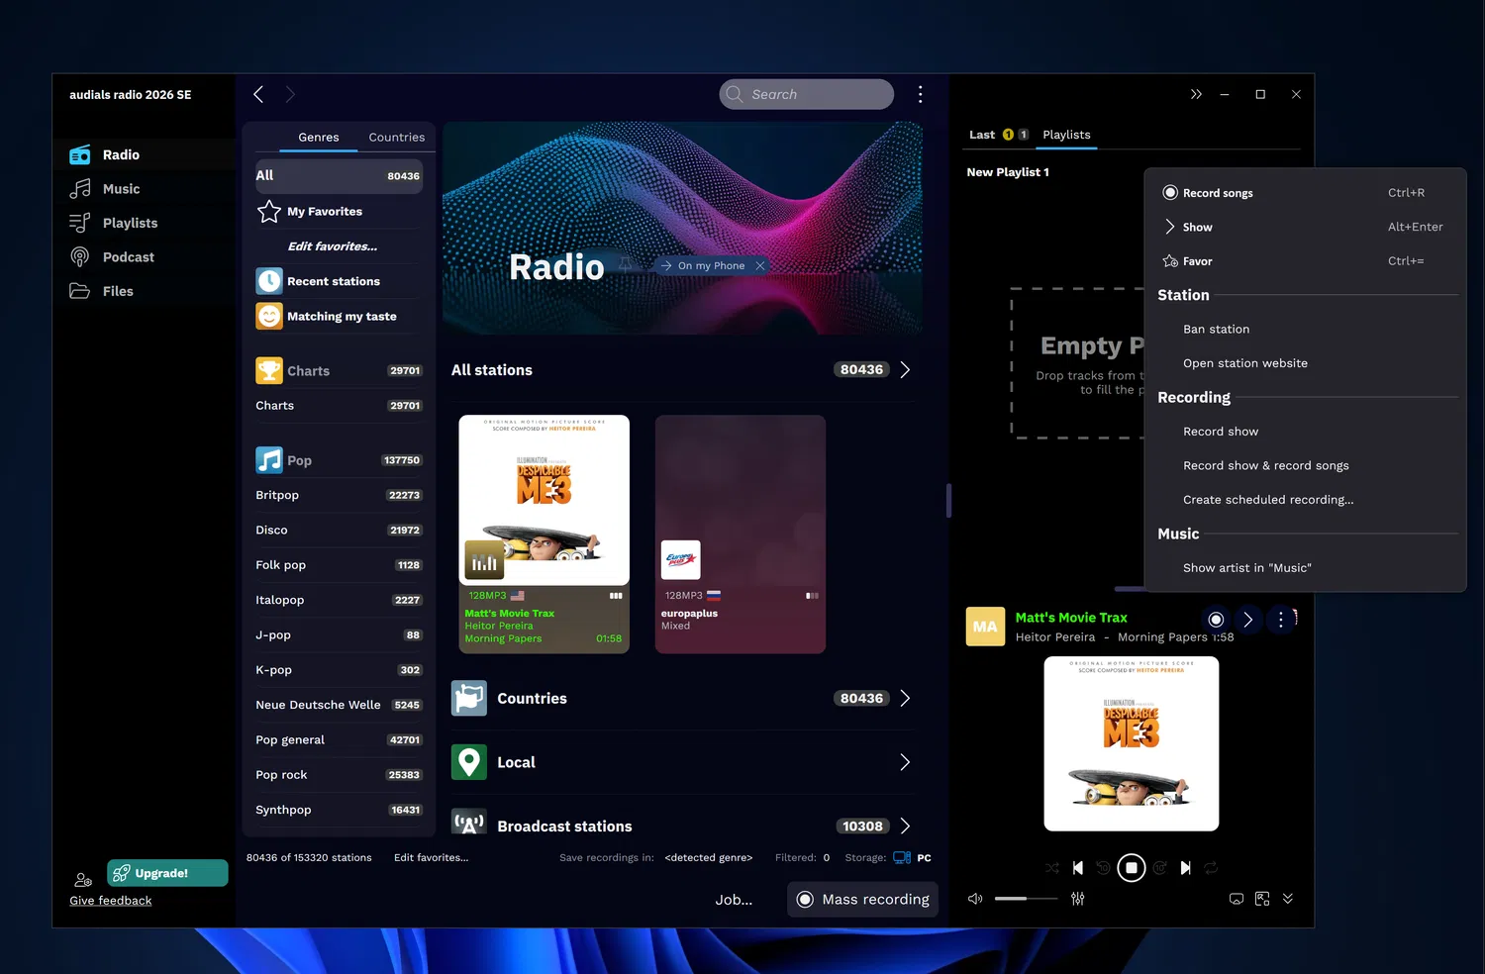Collapse the player with the double chevron down

click(x=1288, y=899)
